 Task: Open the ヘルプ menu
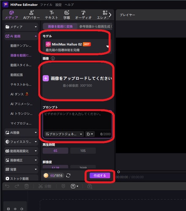coord(69,5)
